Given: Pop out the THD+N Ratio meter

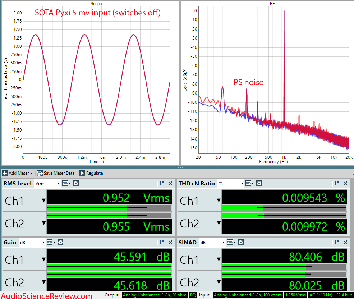Looking at the screenshot, I should (337, 183).
